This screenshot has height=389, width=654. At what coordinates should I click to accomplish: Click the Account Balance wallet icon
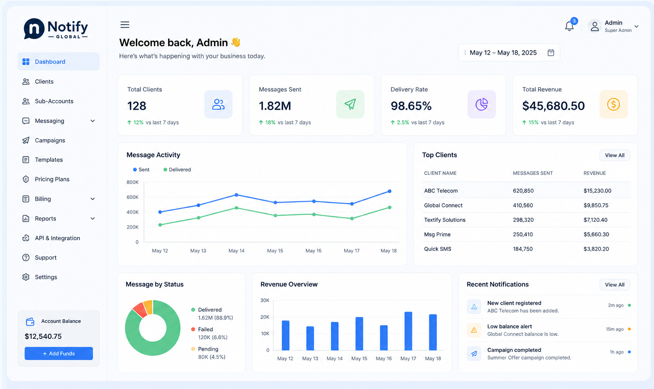(x=30, y=322)
